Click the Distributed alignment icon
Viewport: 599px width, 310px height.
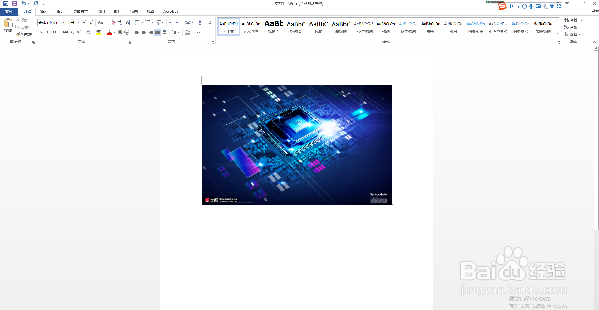click(x=164, y=32)
